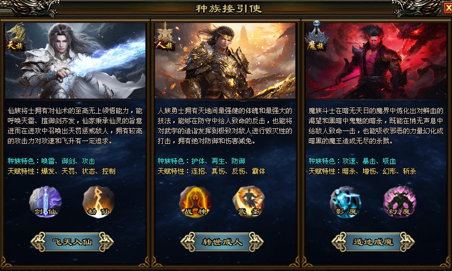Select the 剑仙 class icon
Viewport: 452px width, 271px height.
pos(45,202)
